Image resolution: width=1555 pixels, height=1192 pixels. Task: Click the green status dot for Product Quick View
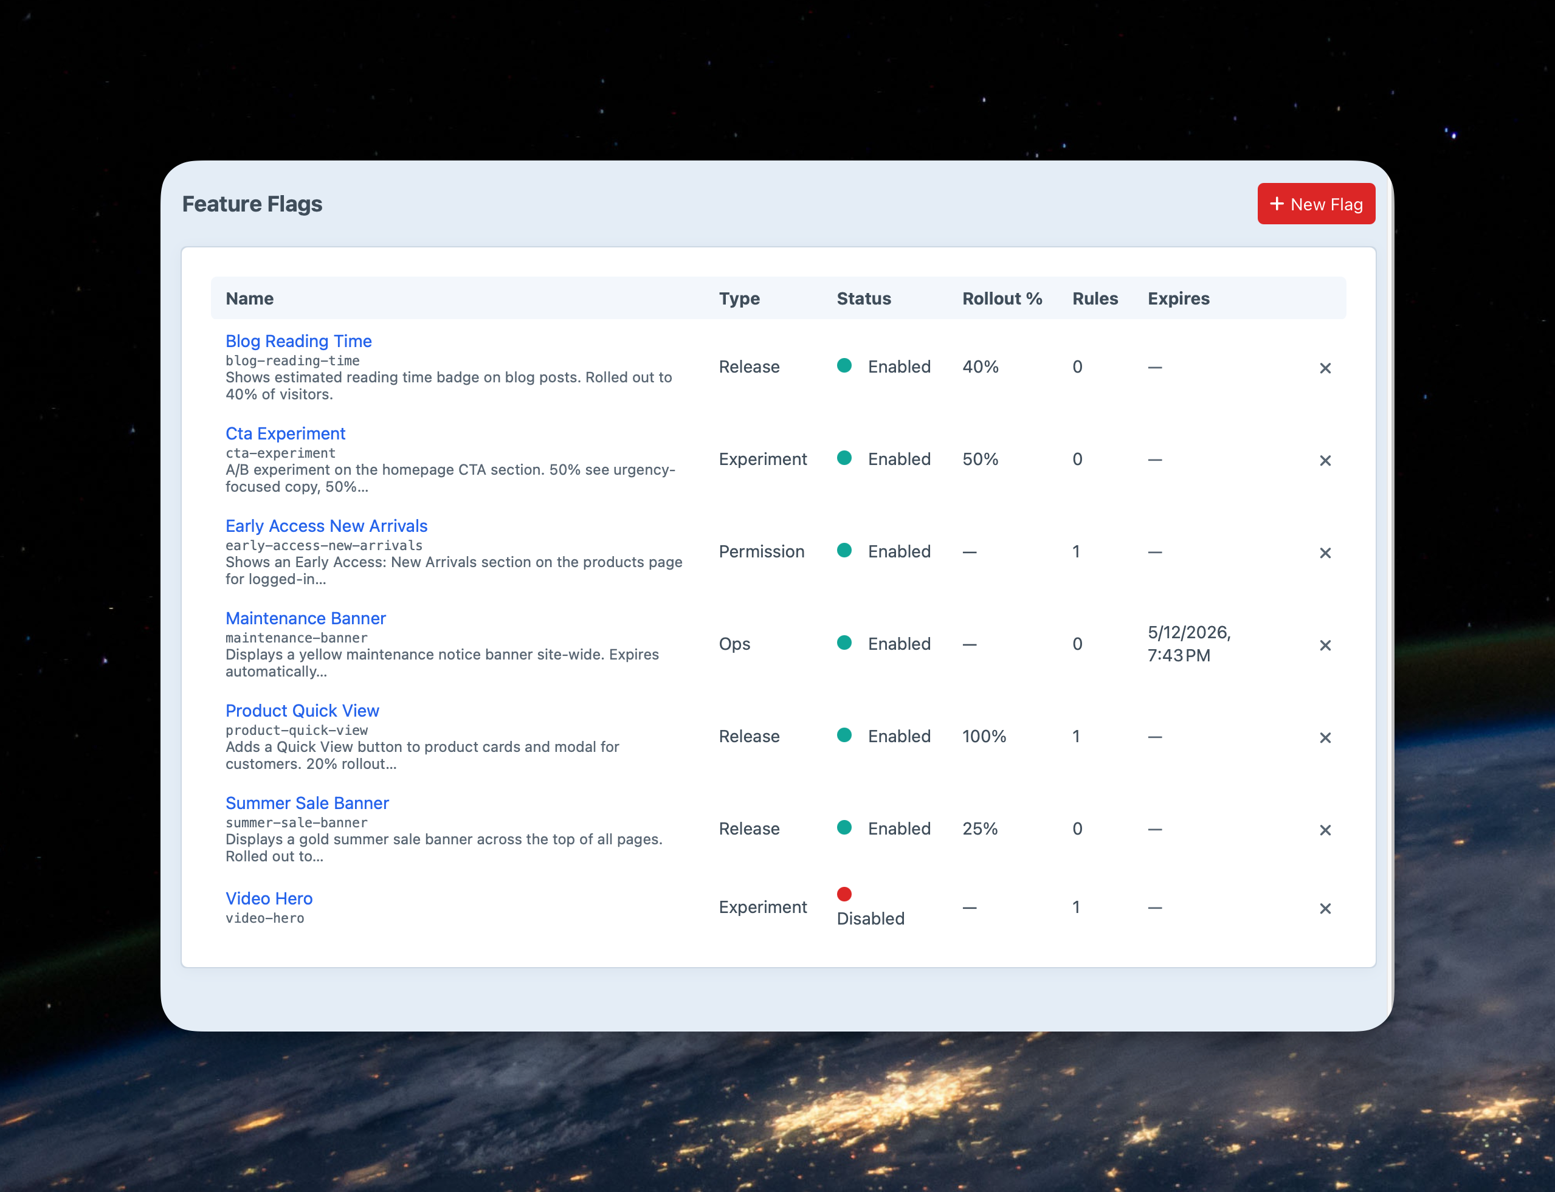pyautogui.click(x=844, y=734)
